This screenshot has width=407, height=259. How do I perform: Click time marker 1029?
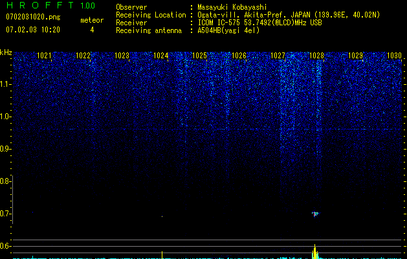click(x=355, y=56)
